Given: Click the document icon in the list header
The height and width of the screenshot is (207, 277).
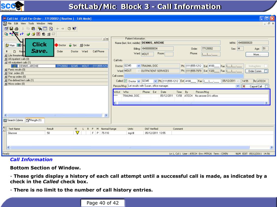Looking at the screenshot, I should click(15, 51).
